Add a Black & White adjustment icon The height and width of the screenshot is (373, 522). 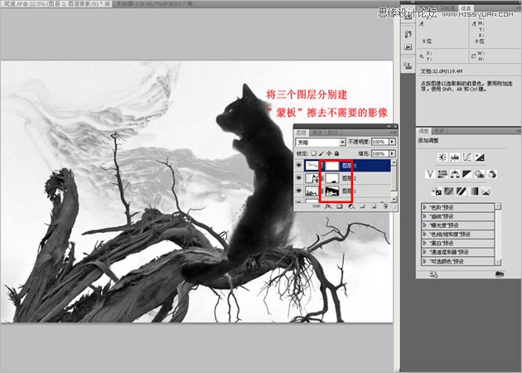click(x=467, y=174)
